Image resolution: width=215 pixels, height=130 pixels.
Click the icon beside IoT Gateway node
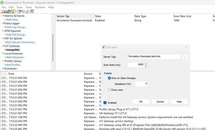tap(4, 46)
